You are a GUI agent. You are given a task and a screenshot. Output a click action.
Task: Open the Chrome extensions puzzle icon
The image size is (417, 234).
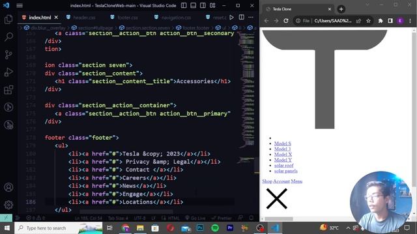[381, 21]
